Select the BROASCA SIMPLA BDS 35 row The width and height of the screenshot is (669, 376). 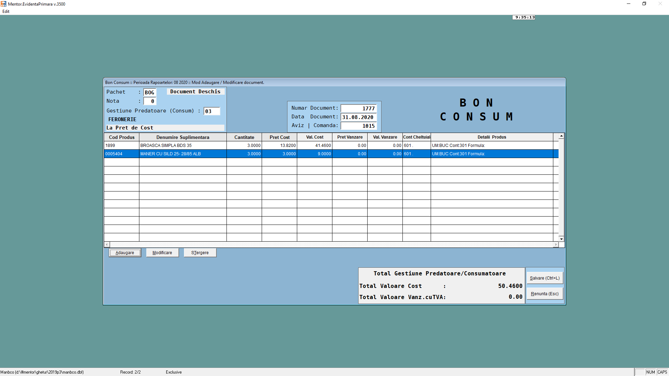[183, 146]
